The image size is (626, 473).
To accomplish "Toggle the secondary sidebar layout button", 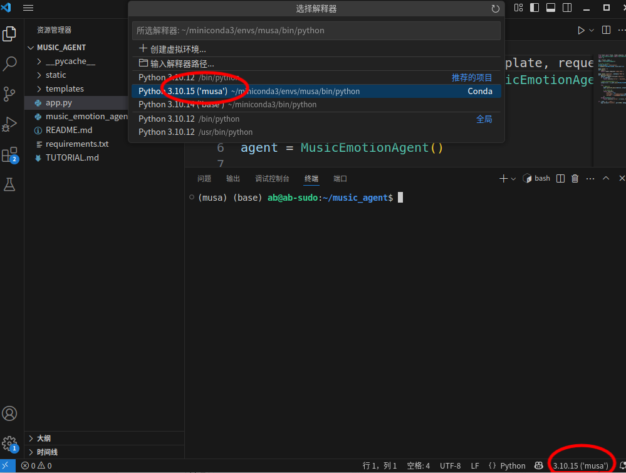I will [567, 8].
